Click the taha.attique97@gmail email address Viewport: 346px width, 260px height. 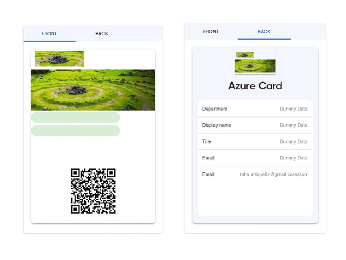(x=274, y=174)
